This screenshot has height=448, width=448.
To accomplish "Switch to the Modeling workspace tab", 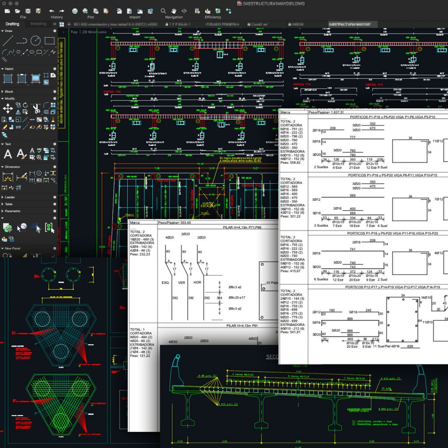I will [38, 24].
